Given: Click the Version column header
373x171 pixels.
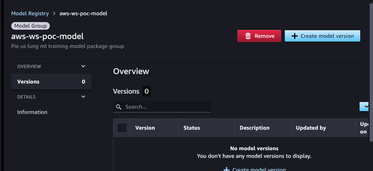Looking at the screenshot, I should pyautogui.click(x=145, y=128).
